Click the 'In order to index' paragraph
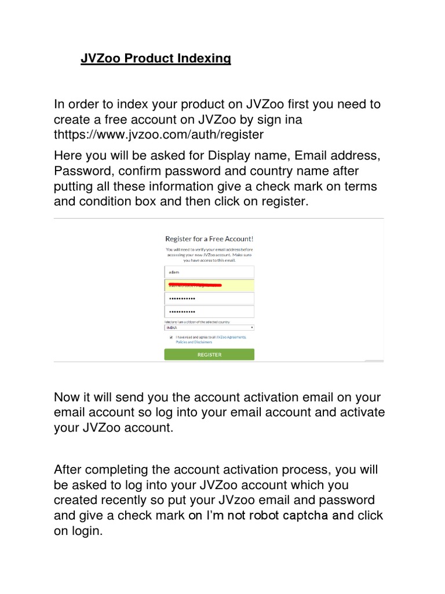The height and width of the screenshot is (594, 445). pyautogui.click(x=217, y=119)
